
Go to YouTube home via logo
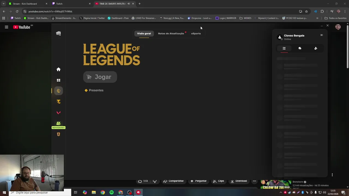point(22,27)
